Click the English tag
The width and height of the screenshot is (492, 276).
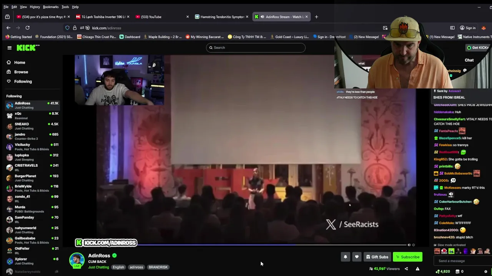(x=118, y=267)
